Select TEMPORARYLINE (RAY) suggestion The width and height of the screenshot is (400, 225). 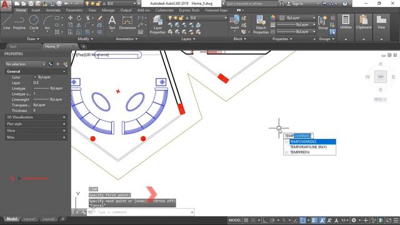[310, 147]
